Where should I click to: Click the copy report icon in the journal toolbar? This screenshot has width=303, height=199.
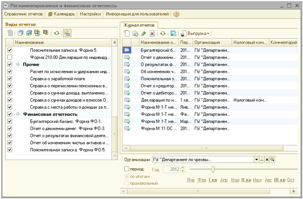135,33
